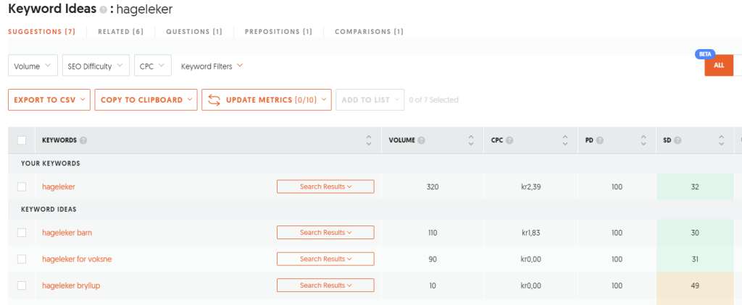Image resolution: width=742 pixels, height=305 pixels.
Task: Sort the table by the SD column arrows
Action: coord(721,140)
